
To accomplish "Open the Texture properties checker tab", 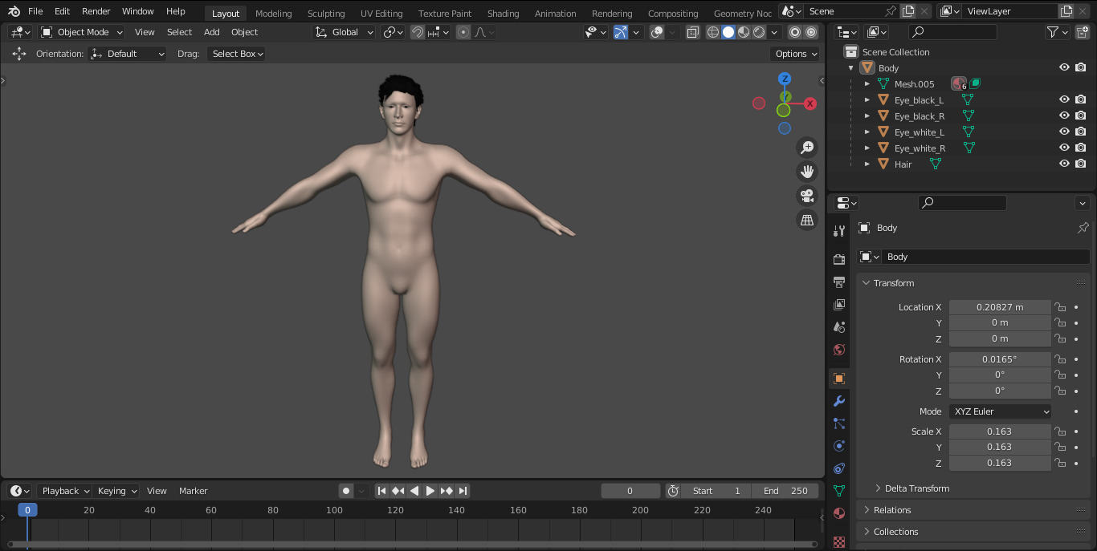I will pyautogui.click(x=839, y=542).
